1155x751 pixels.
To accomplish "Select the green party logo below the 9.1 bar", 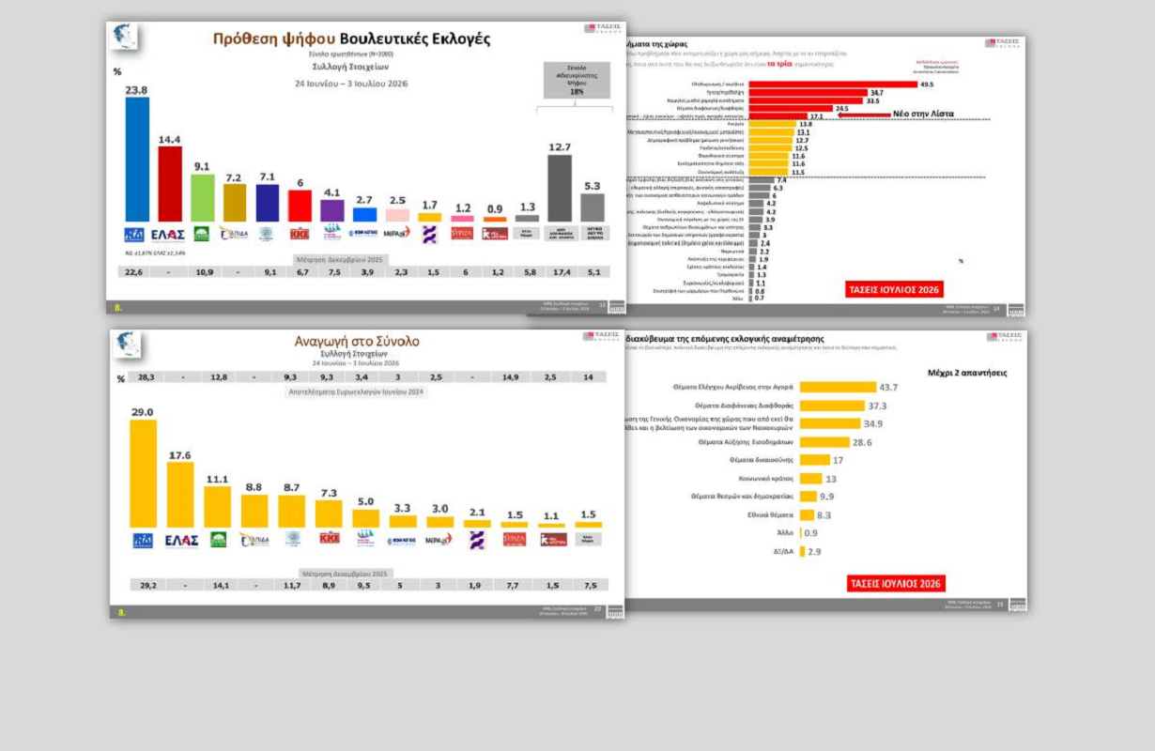I will [x=202, y=234].
